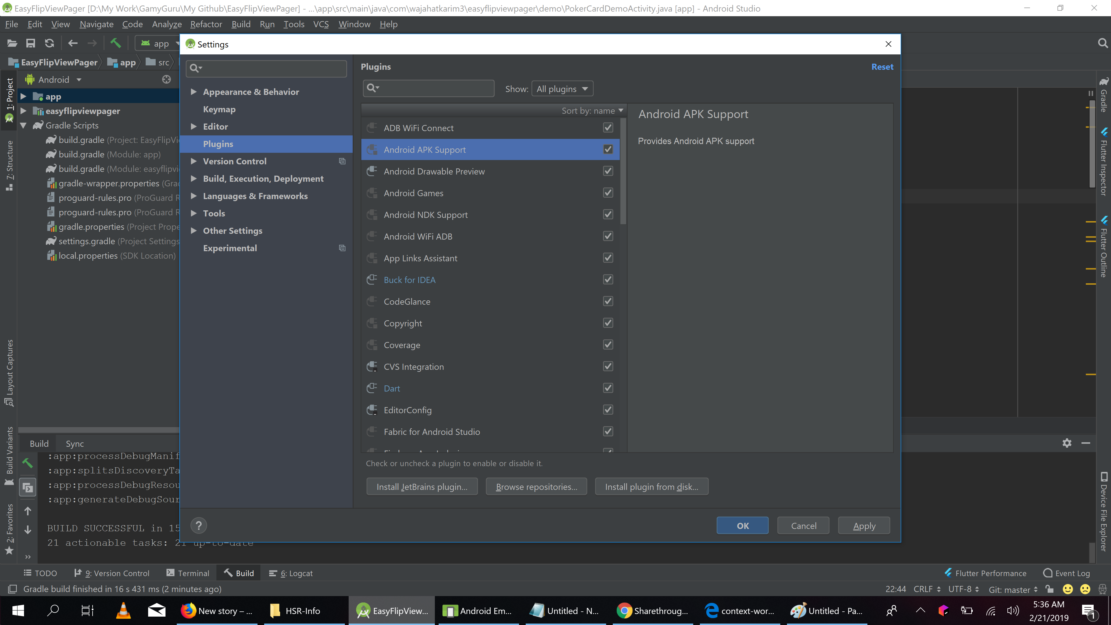Viewport: 1111px width, 625px height.
Task: Open VLC from the taskbar
Action: coord(123,610)
